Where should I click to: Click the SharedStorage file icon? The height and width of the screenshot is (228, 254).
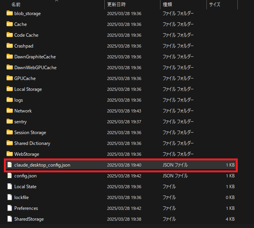[x=10, y=219]
